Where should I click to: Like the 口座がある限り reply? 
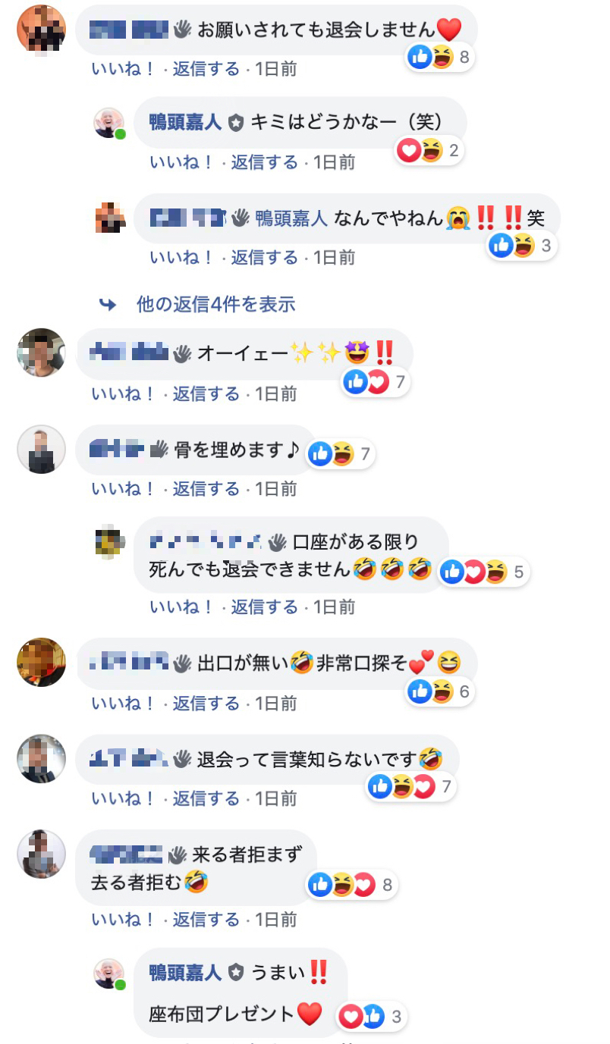coord(181,607)
